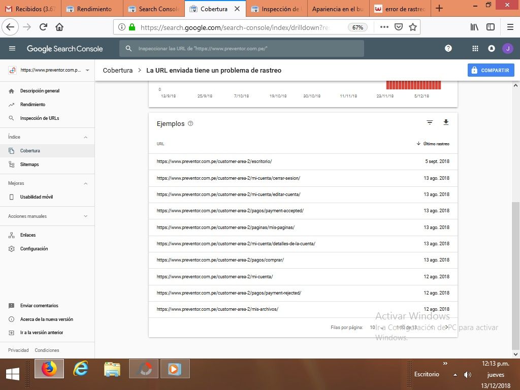Collapse the Índice section
This screenshot has height=390, width=520.
85,137
